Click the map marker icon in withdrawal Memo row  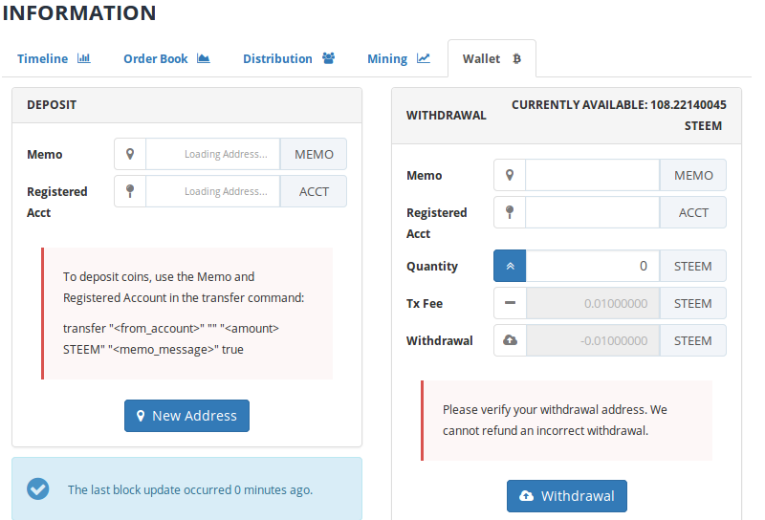click(510, 175)
